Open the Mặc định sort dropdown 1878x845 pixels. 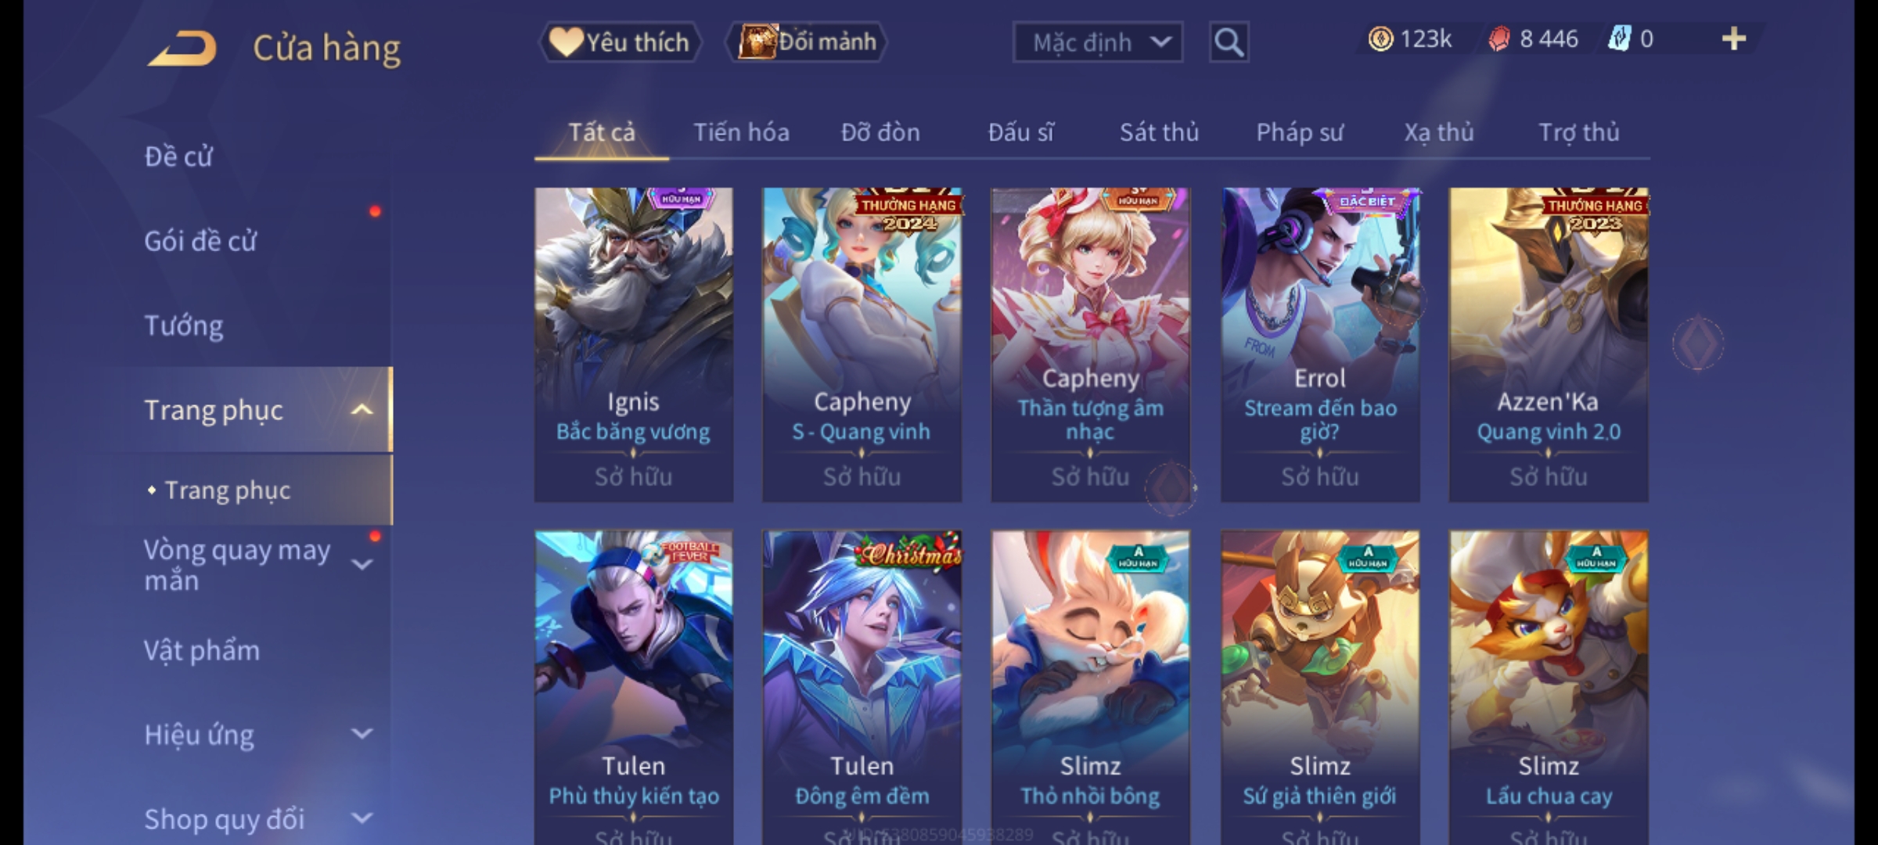point(1097,42)
